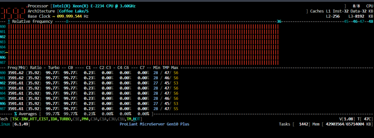Viewport: 374px width, 138px height.
Task: Click C1 value 0.23% in core 004 row
Action: coord(89,93)
